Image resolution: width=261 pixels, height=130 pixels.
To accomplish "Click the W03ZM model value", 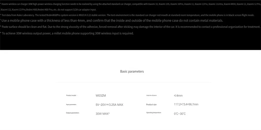I will pyautogui.click(x=101, y=96).
